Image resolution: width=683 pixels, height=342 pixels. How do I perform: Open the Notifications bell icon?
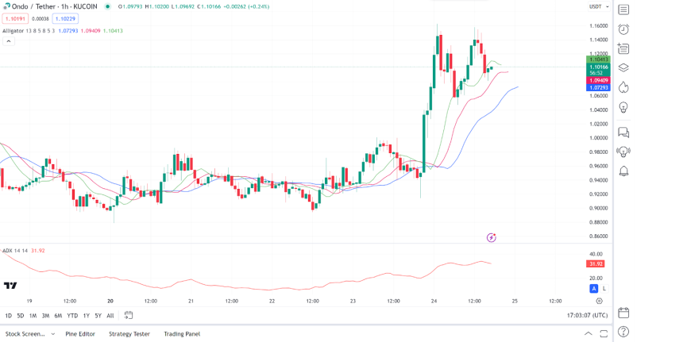pyautogui.click(x=623, y=171)
